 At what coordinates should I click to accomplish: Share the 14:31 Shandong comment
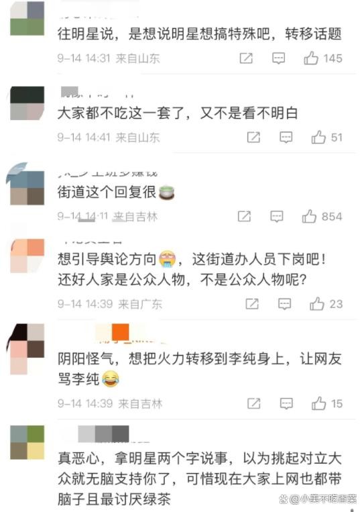[246, 58]
